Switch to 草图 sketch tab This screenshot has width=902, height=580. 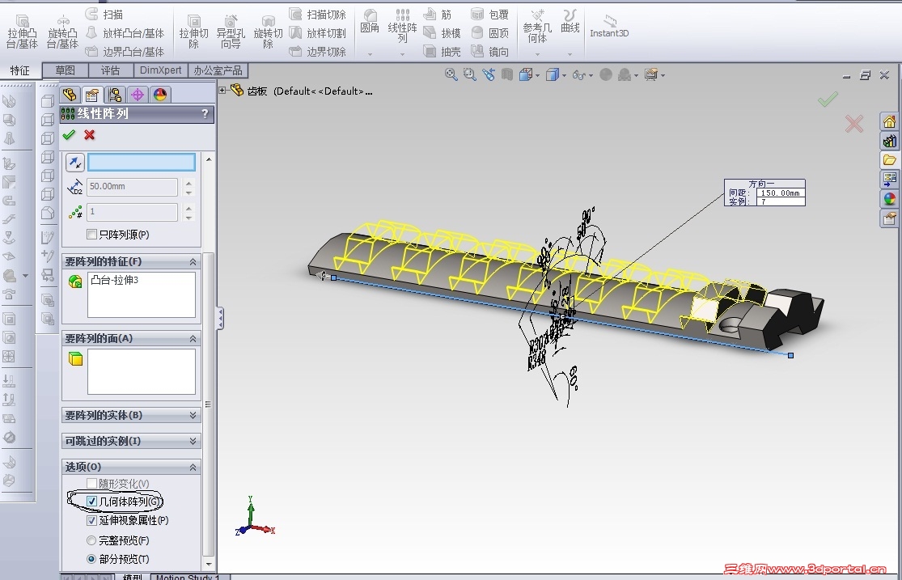click(x=65, y=70)
